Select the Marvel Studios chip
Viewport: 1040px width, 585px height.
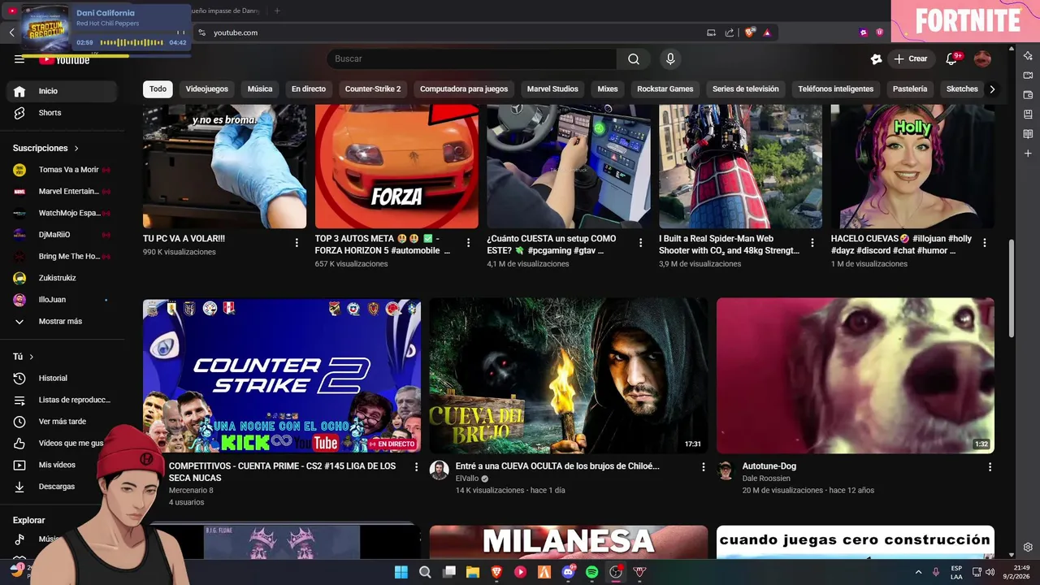pyautogui.click(x=552, y=89)
